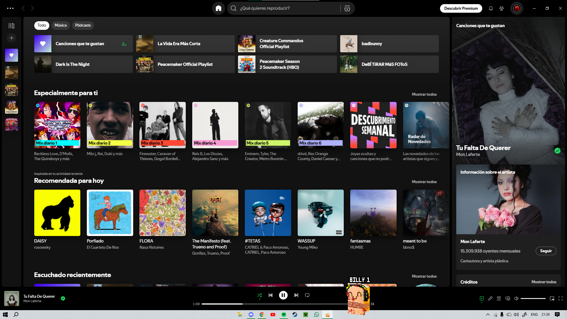
Task: Click Seguir to follow Mon Laferte
Action: click(x=546, y=251)
